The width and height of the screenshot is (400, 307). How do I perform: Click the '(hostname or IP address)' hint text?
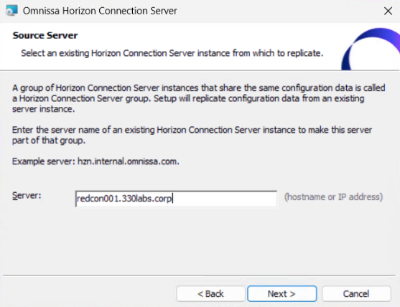click(x=333, y=197)
